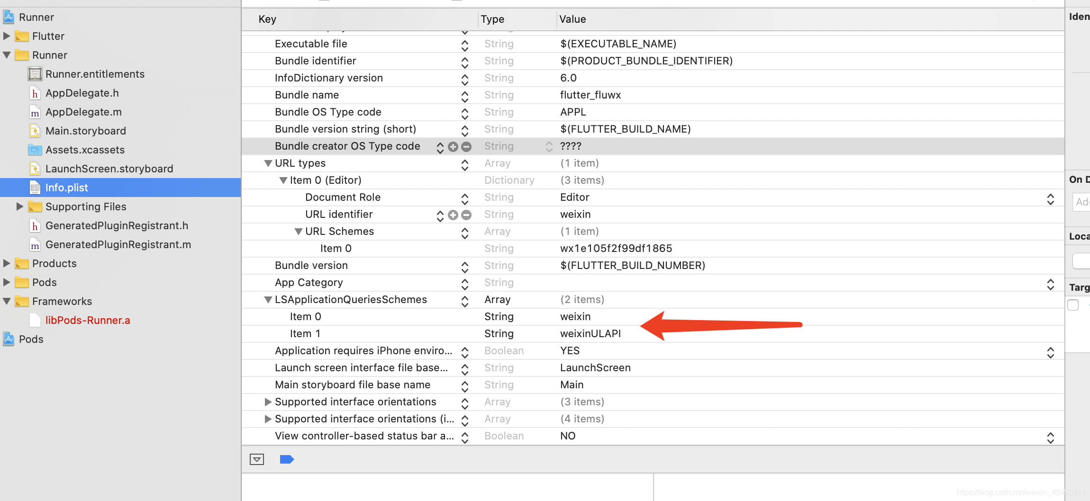Click the Frameworks folder icon
This screenshot has width=1090, height=501.
pos(22,302)
